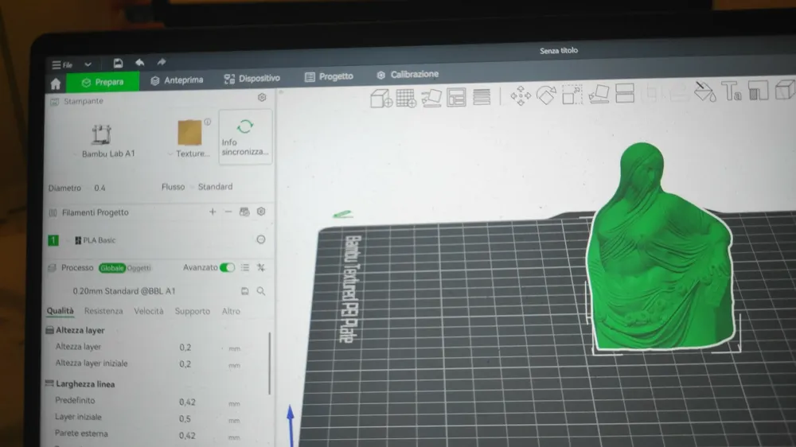Open the Dispositivo tab
This screenshot has width=796, height=447.
(252, 79)
